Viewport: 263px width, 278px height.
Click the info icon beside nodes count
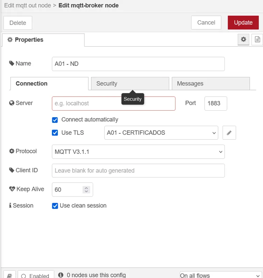[x=61, y=275]
